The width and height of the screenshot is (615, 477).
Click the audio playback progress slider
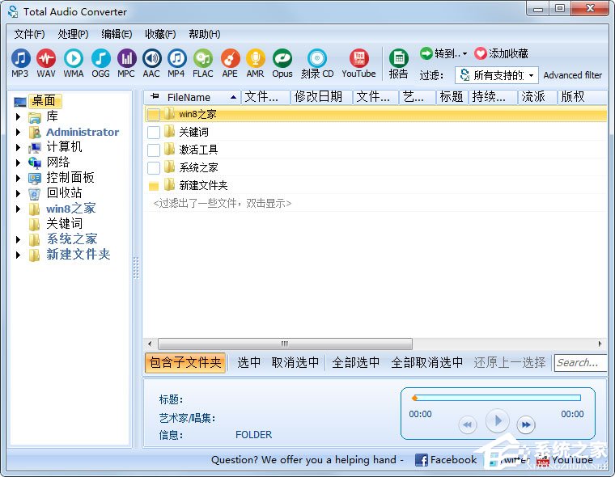tap(497, 399)
